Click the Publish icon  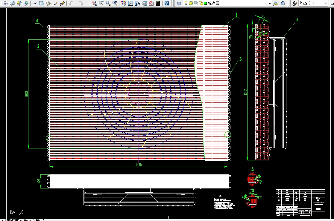[19, 3]
